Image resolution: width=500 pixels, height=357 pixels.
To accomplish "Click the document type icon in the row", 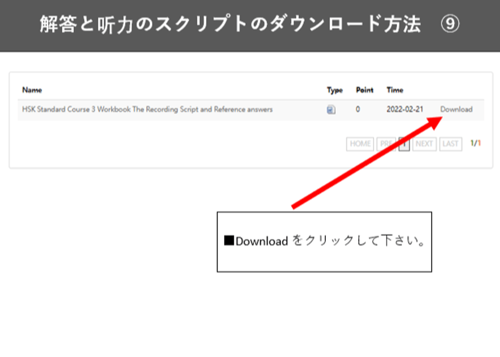I will click(x=331, y=110).
